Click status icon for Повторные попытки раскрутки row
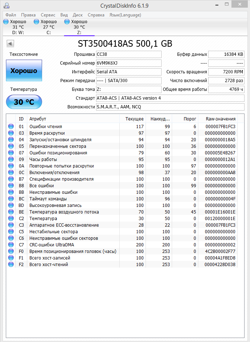The height and width of the screenshot is (342, 250). (11, 166)
